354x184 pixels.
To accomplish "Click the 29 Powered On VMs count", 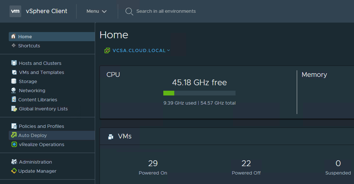I will (153, 163).
